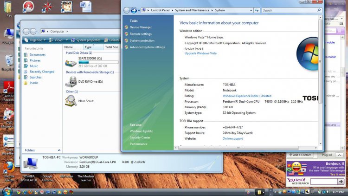Screen dimensions: 348x196
Task: Click the System protection shield icon
Action: coord(126,40)
